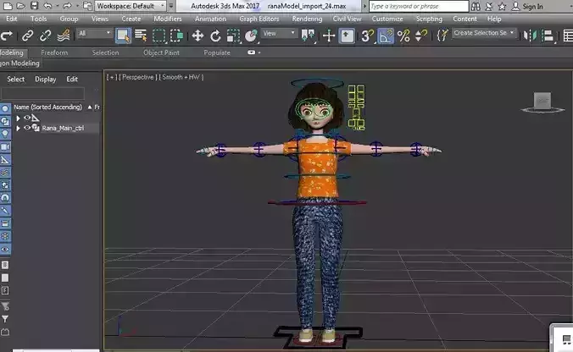Screen dimensions: 573x352
Task: Click the binoculars search icon
Action: (x=476, y=6)
